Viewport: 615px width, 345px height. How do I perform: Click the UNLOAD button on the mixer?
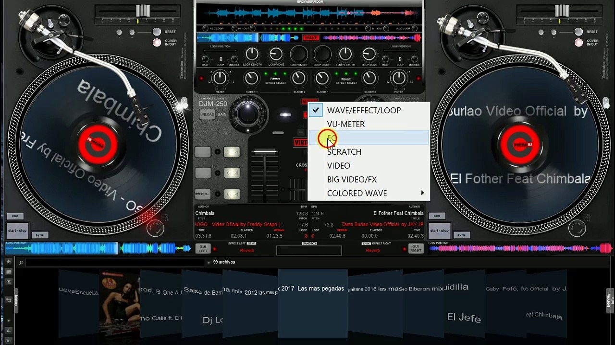pos(207,115)
